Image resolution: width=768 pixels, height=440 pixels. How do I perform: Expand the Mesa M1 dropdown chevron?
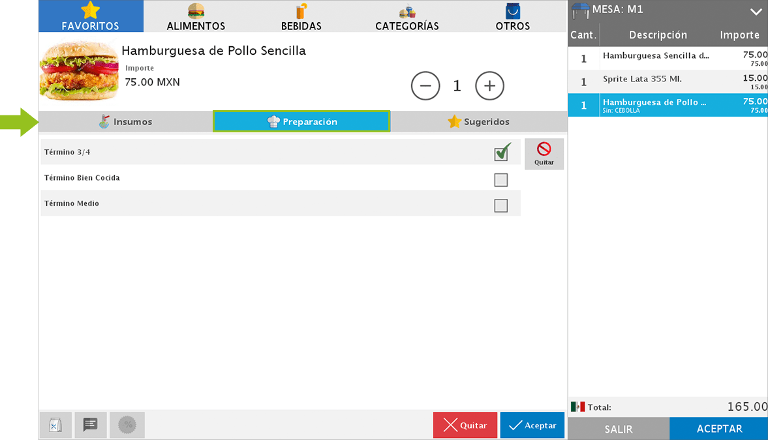[756, 12]
